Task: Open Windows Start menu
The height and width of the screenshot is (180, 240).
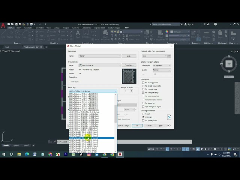Action: 4,154
